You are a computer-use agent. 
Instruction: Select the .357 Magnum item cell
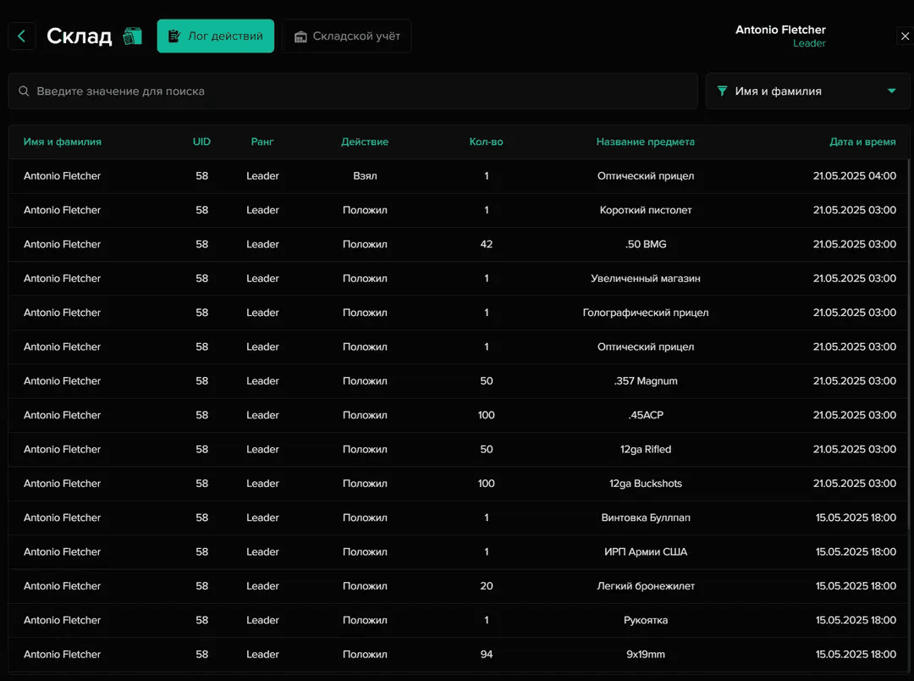pos(645,381)
